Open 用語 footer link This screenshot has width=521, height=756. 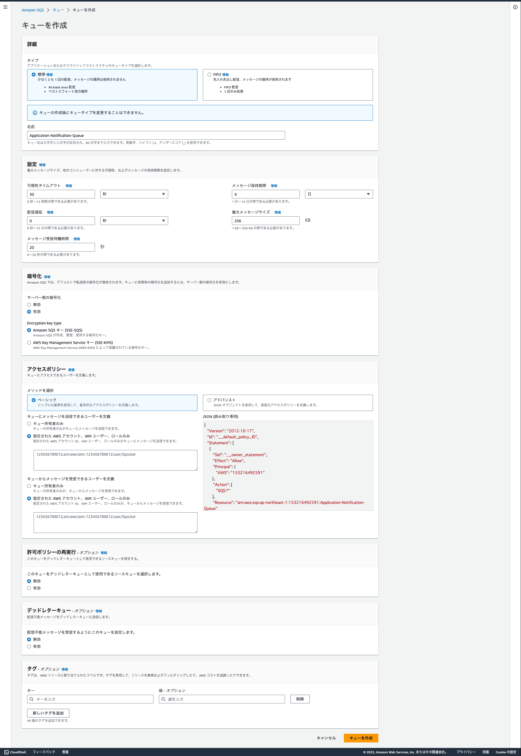486,752
